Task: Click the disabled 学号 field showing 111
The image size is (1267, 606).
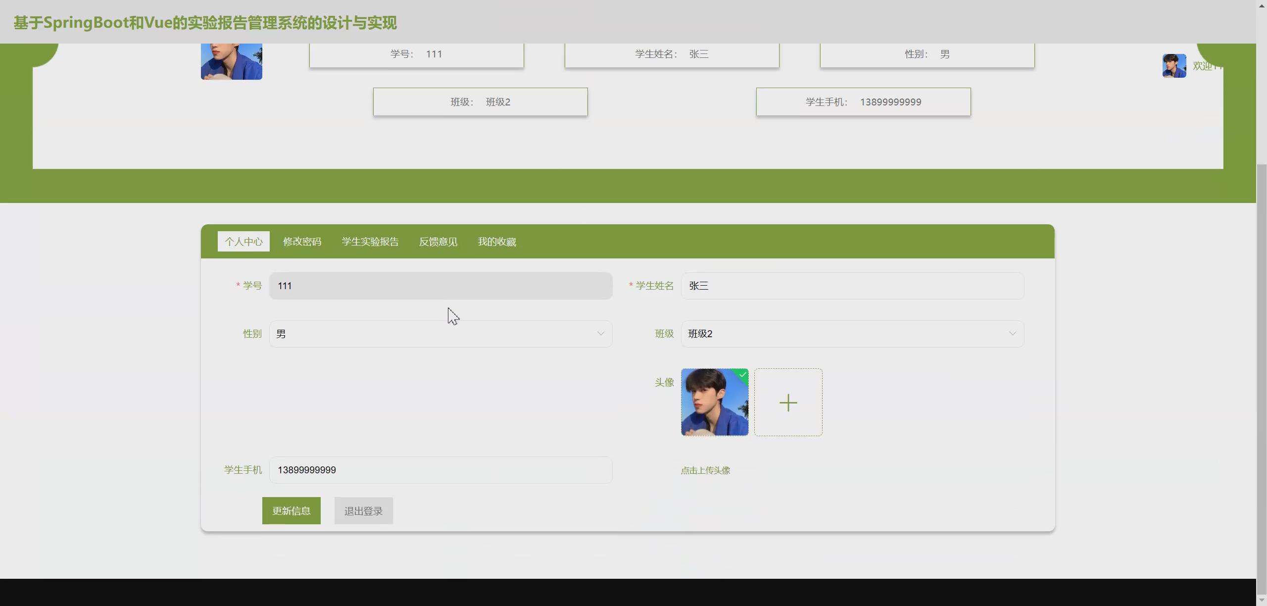Action: (x=440, y=286)
